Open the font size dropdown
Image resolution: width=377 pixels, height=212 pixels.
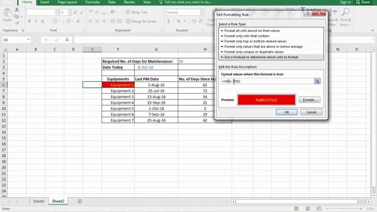click(x=70, y=12)
